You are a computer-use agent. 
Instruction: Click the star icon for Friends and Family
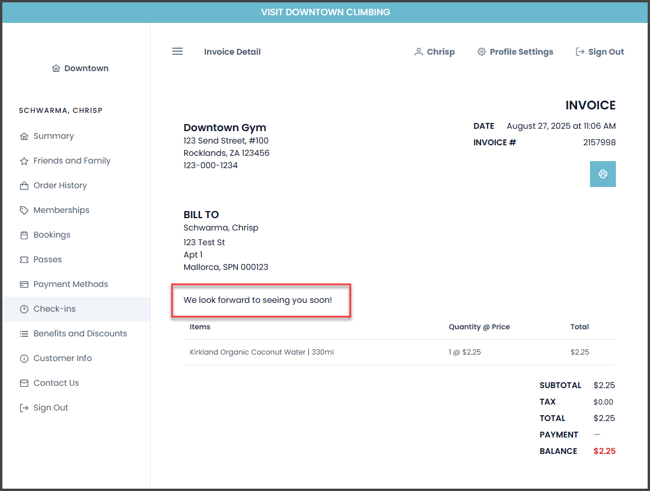pyautogui.click(x=24, y=161)
